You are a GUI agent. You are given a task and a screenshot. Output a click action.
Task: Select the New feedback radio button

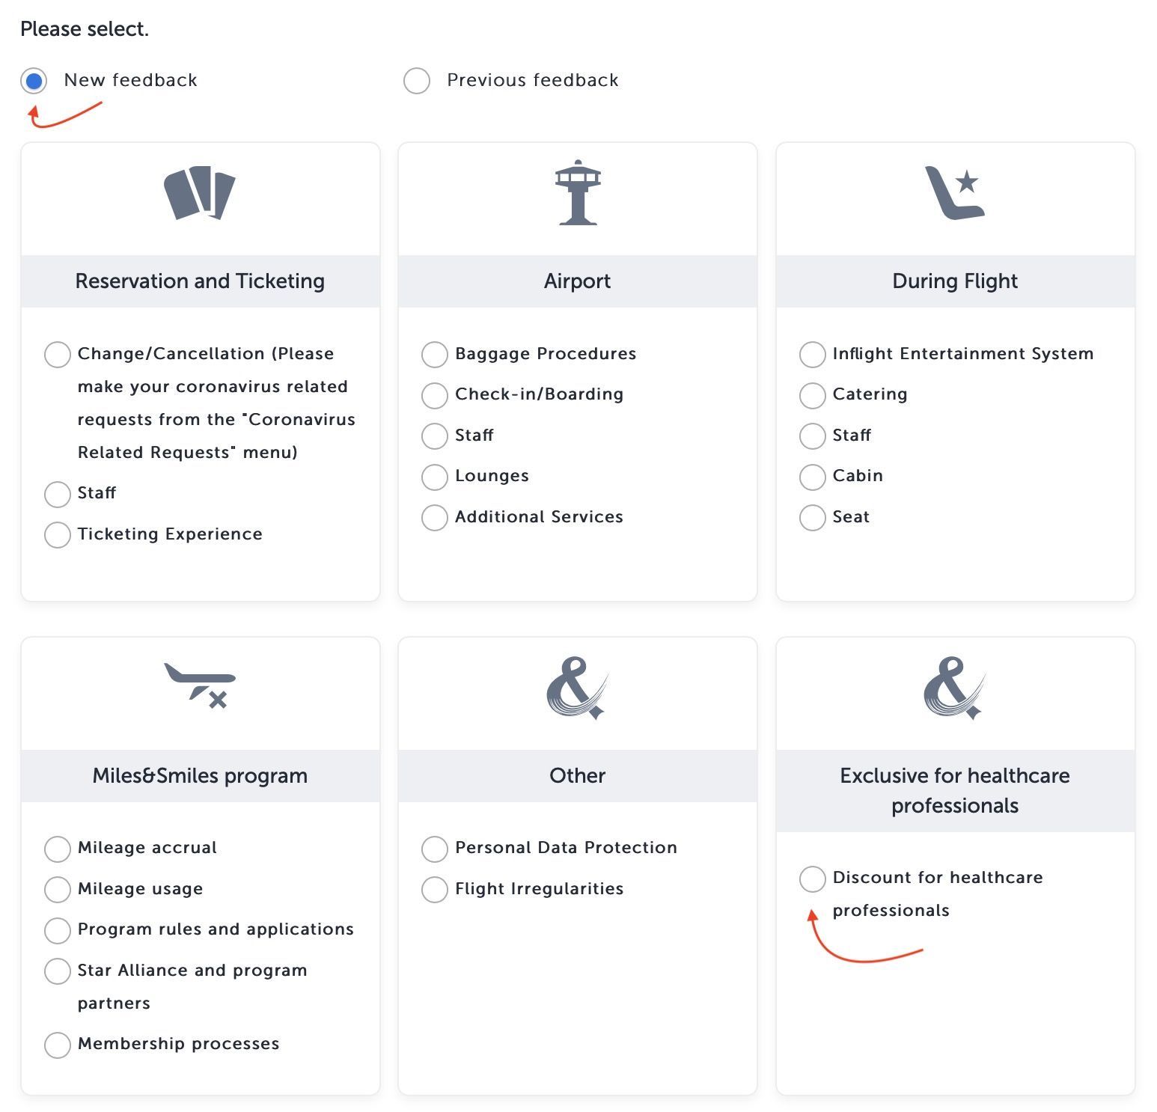click(34, 81)
